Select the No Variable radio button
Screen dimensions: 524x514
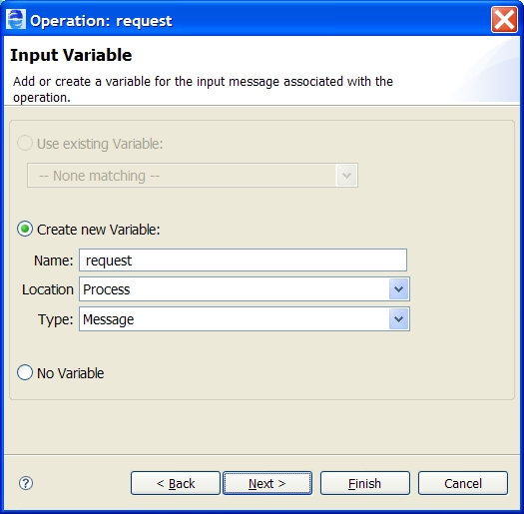point(25,372)
